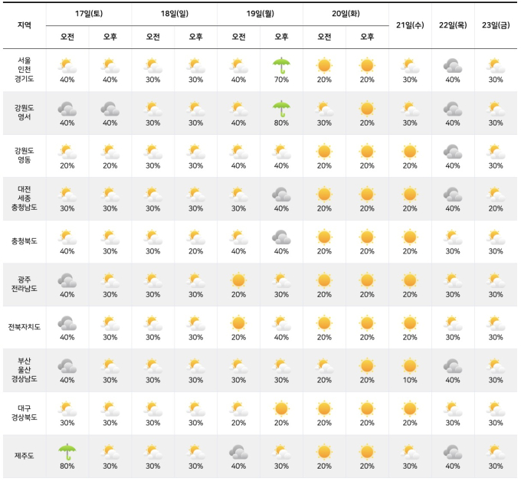Click the partly cloudy icon for 부산 울산 on 20일 오전

[x=324, y=366]
